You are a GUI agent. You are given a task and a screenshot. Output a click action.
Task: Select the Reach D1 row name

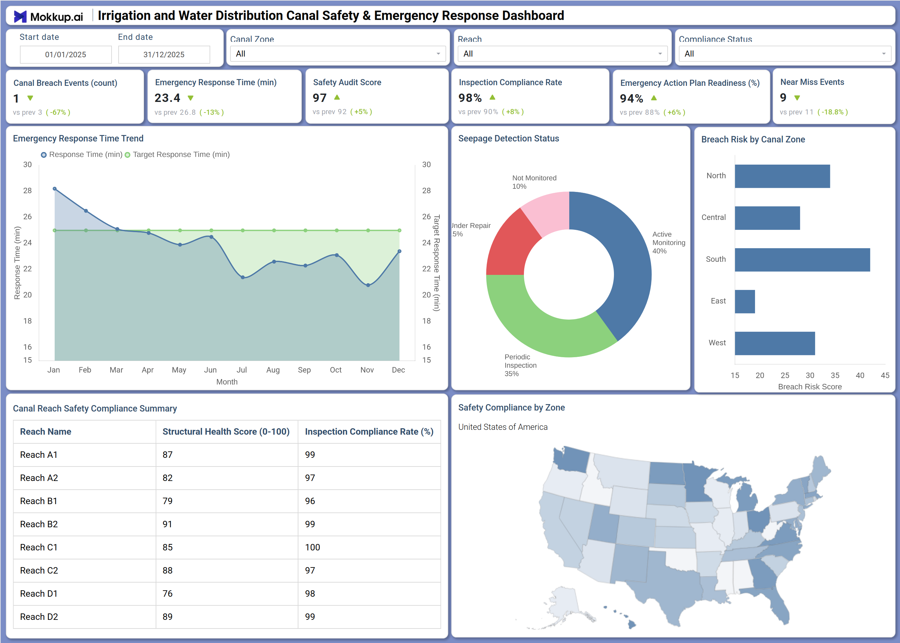point(39,594)
